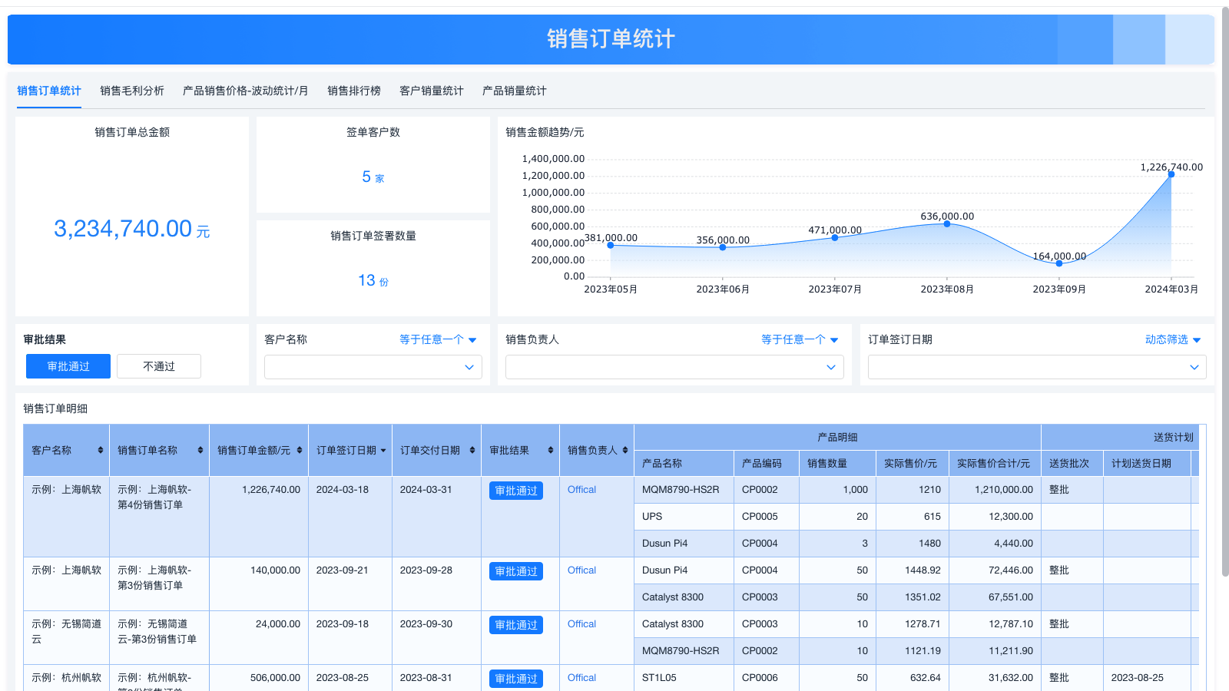The height and width of the screenshot is (691, 1229).
Task: Open 客户销量统计 tab
Action: tap(432, 91)
